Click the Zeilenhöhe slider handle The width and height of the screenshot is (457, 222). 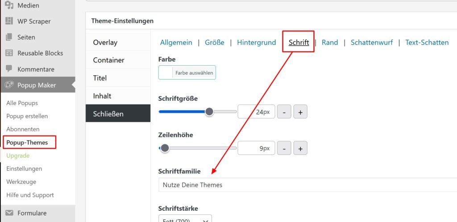coord(165,148)
